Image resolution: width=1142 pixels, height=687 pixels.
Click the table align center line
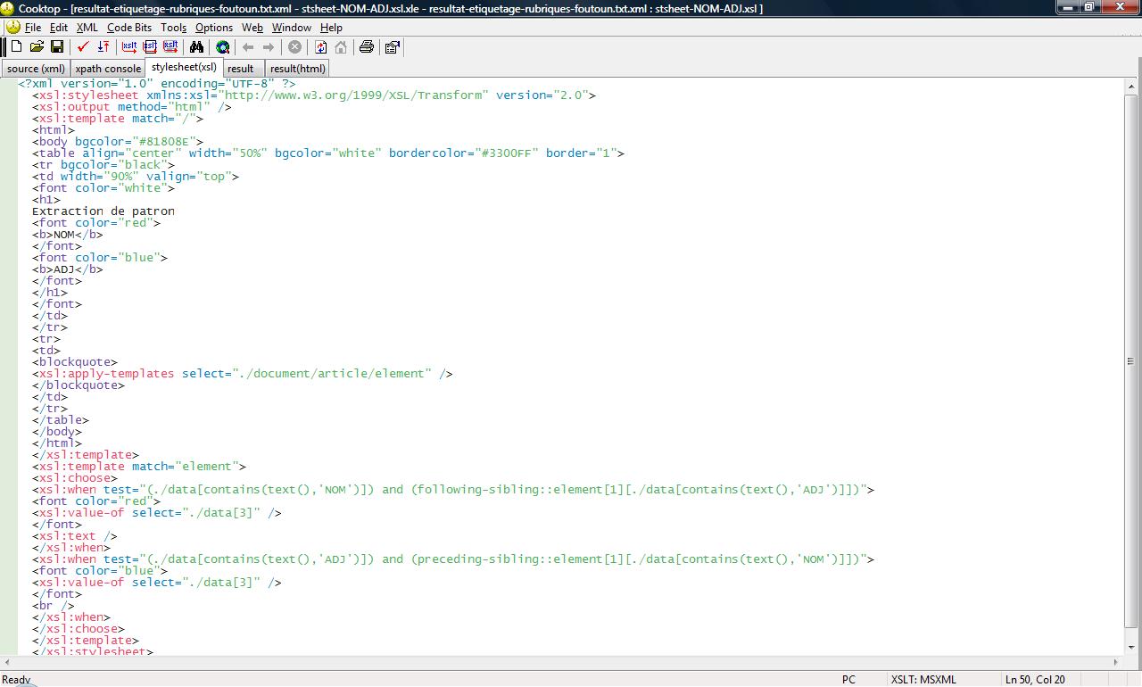328,153
